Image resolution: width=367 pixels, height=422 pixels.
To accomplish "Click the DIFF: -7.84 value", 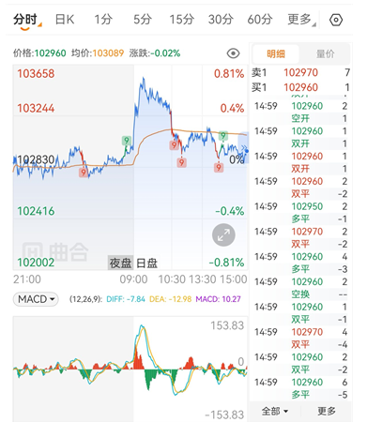I will [x=126, y=299].
